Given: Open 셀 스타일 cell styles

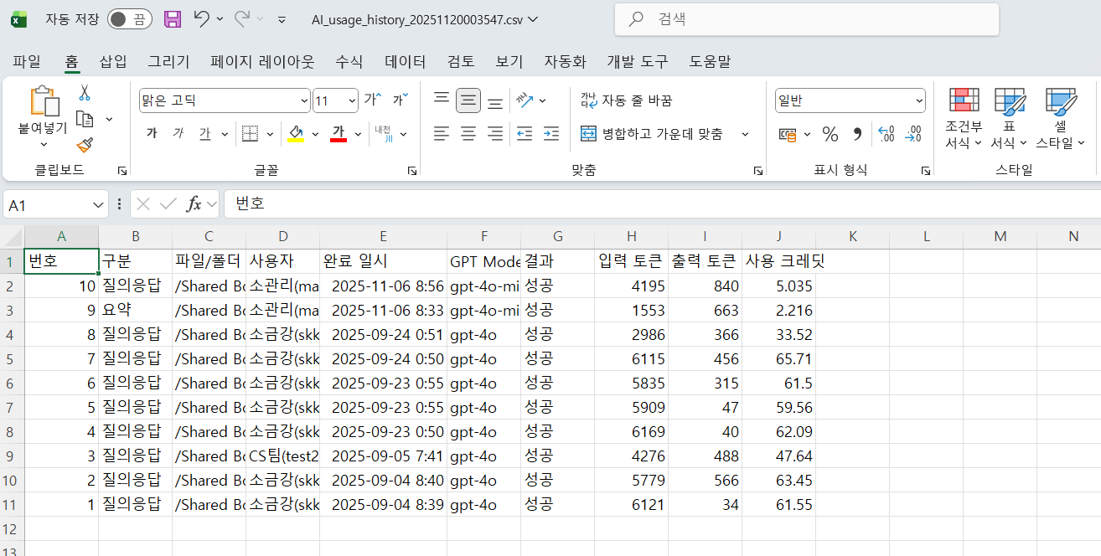Looking at the screenshot, I should click(1061, 119).
